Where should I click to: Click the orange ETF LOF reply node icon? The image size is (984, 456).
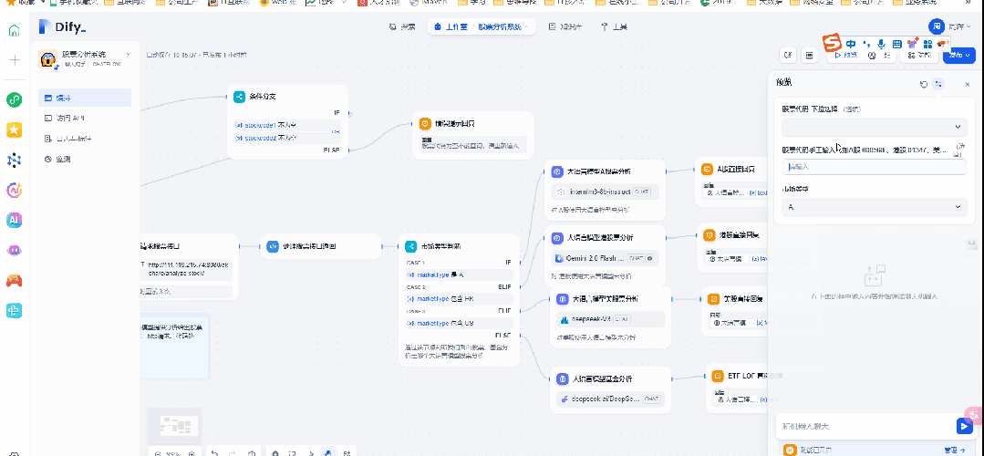pyautogui.click(x=717, y=375)
